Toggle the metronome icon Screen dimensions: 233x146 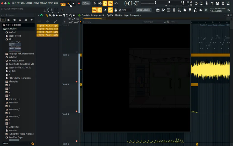coord(94,3)
